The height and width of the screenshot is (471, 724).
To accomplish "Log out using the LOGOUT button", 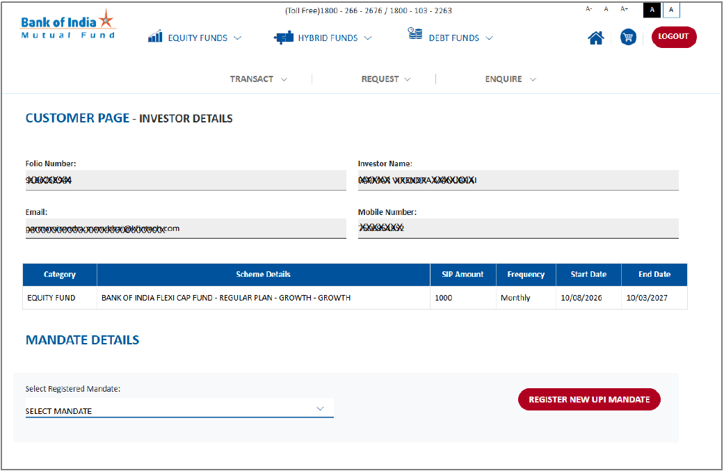I will (x=674, y=37).
